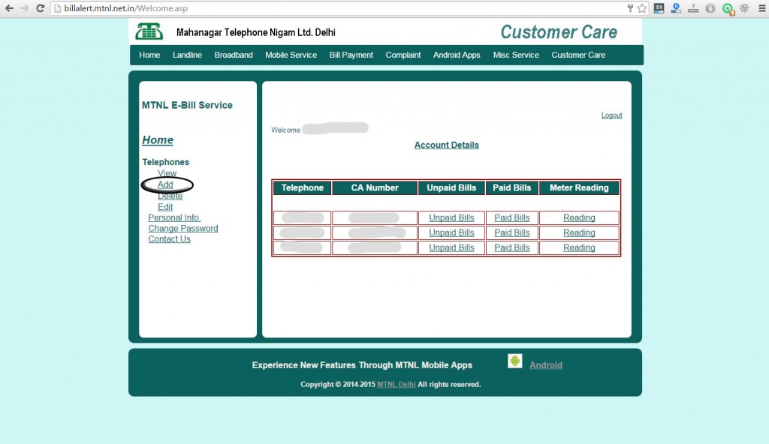Click the Android apps footer link
The height and width of the screenshot is (444, 769).
[x=546, y=365]
